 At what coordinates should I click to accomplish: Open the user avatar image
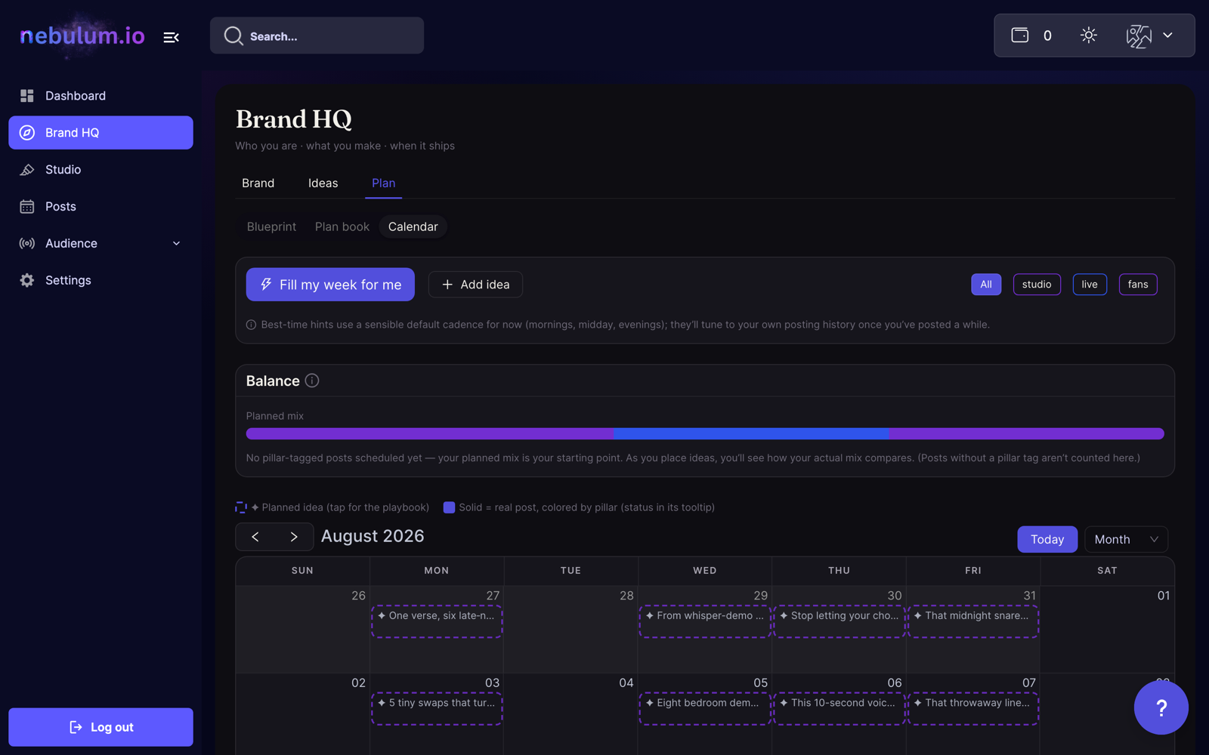tap(1139, 35)
